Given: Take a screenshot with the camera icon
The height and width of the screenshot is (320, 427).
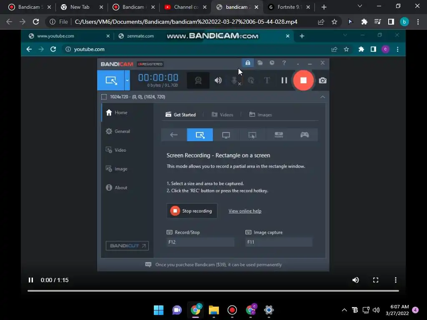Looking at the screenshot, I should click(x=322, y=80).
